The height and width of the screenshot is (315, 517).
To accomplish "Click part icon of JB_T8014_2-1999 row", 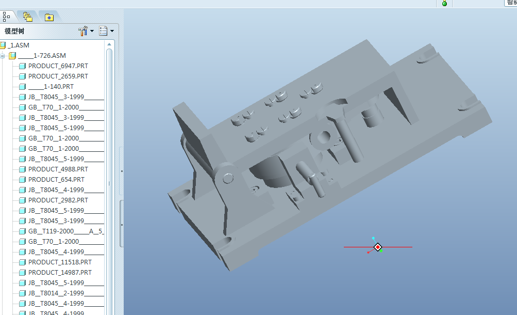I will coord(22,293).
